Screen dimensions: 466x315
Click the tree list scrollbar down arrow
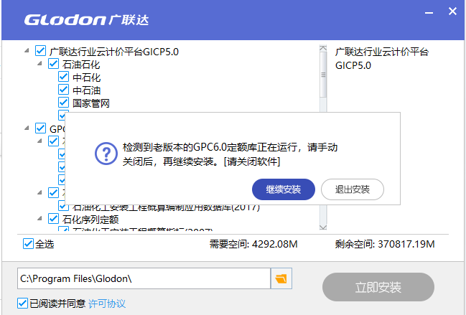323,227
